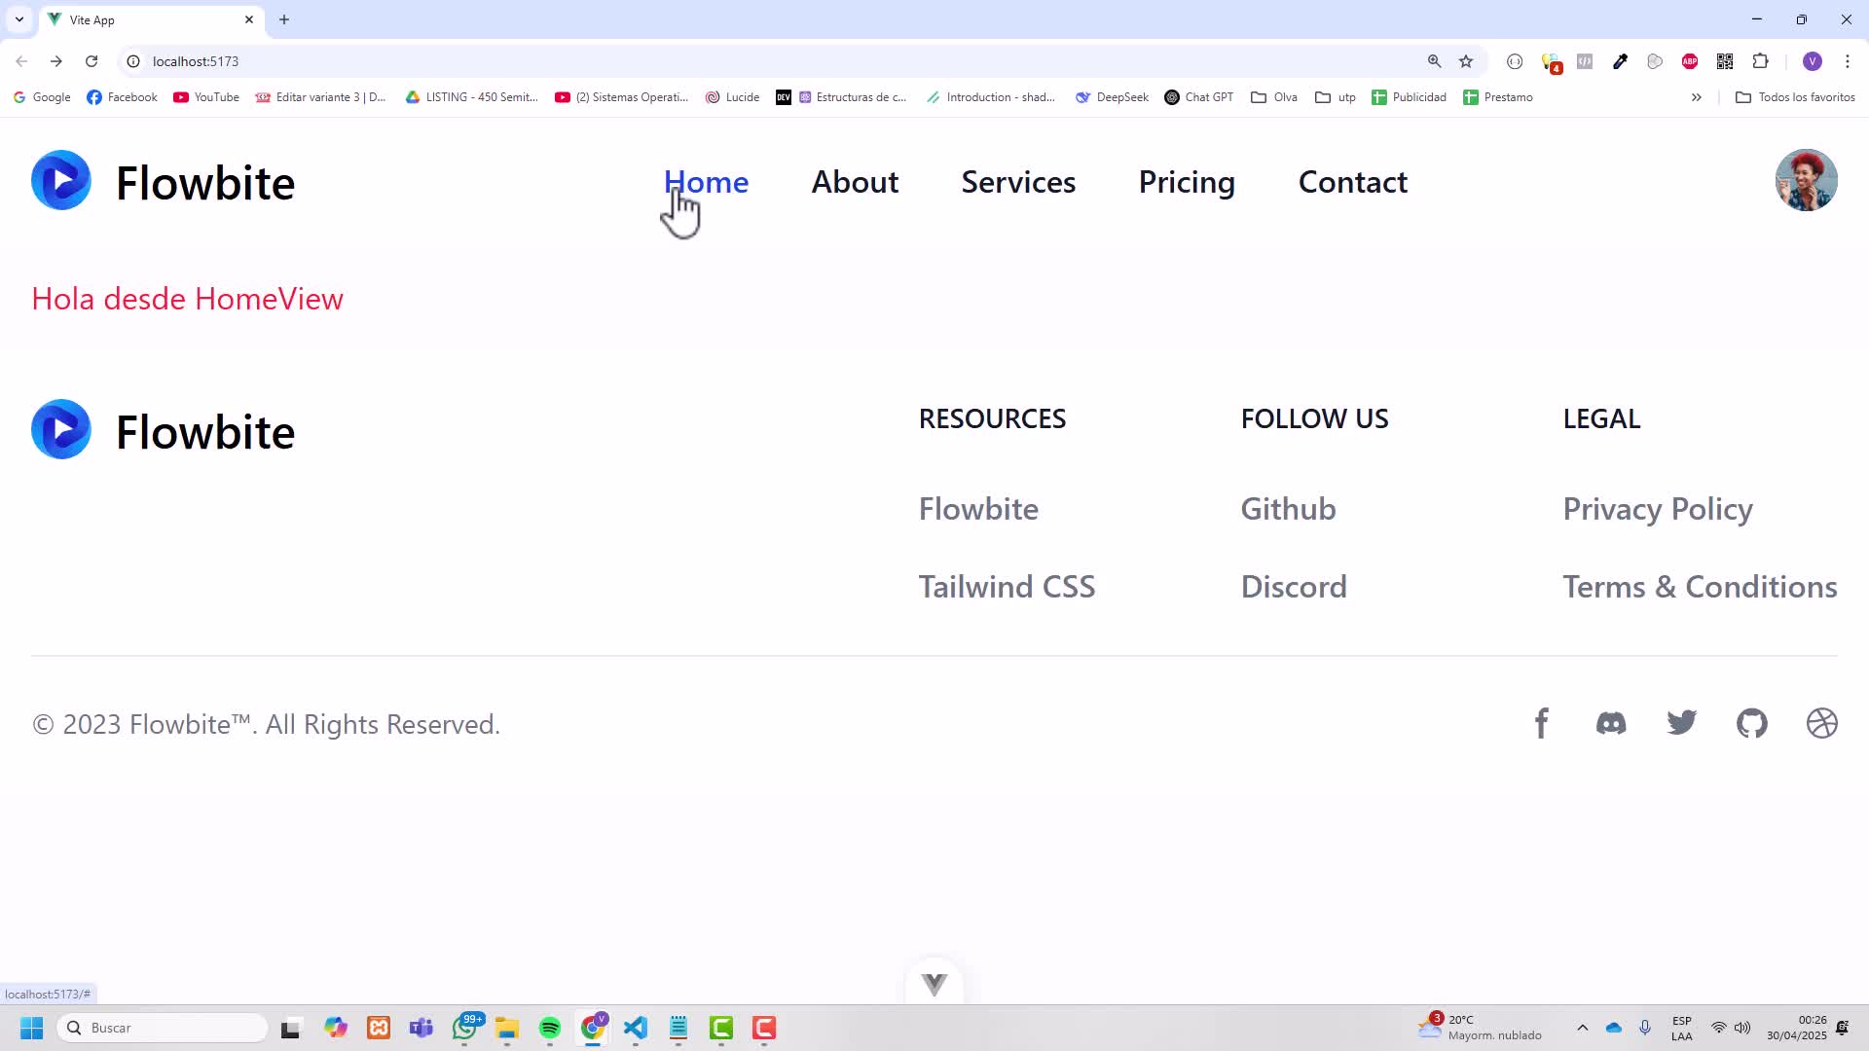Bookmark this page with star icon
The height and width of the screenshot is (1051, 1869).
(1466, 61)
